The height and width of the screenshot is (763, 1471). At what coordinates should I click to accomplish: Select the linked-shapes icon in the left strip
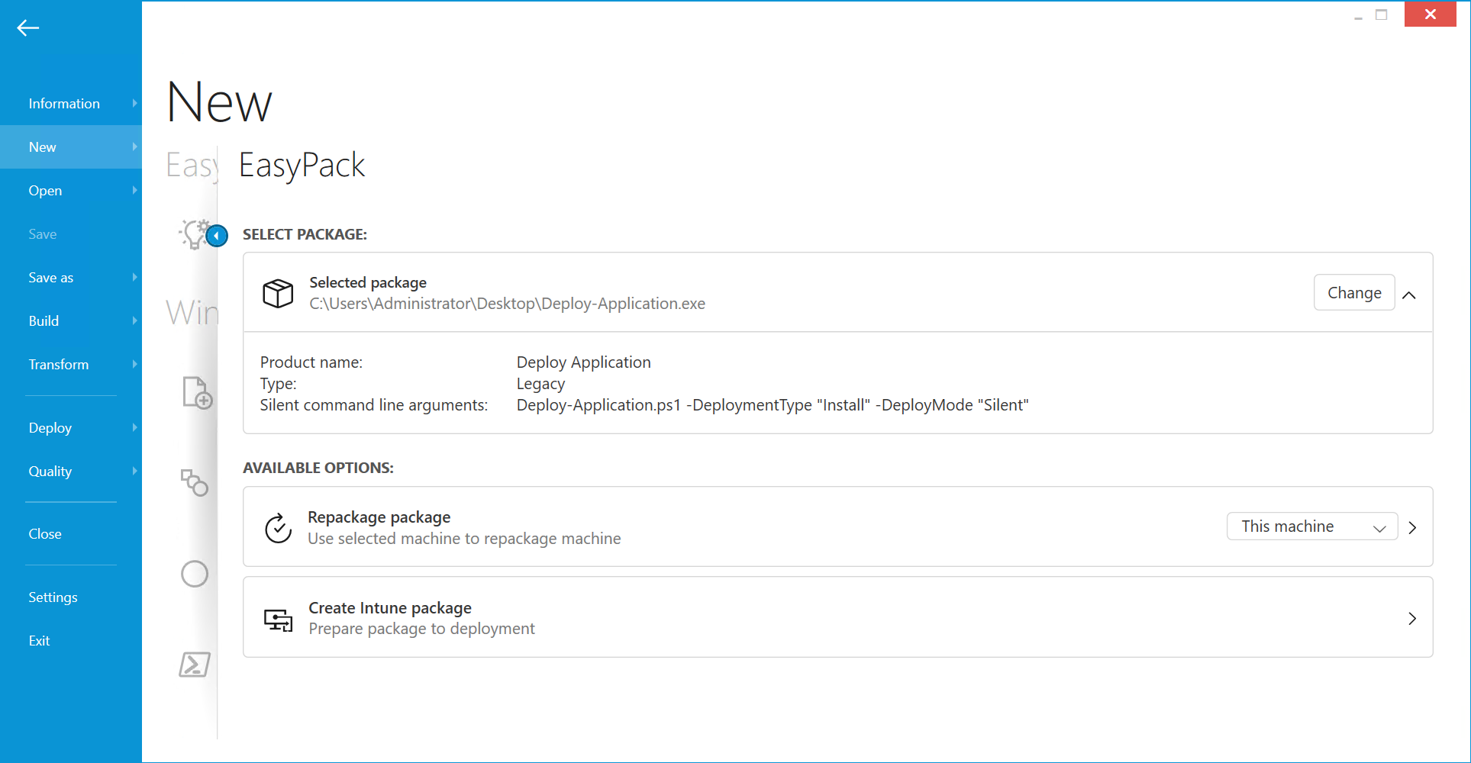tap(195, 483)
